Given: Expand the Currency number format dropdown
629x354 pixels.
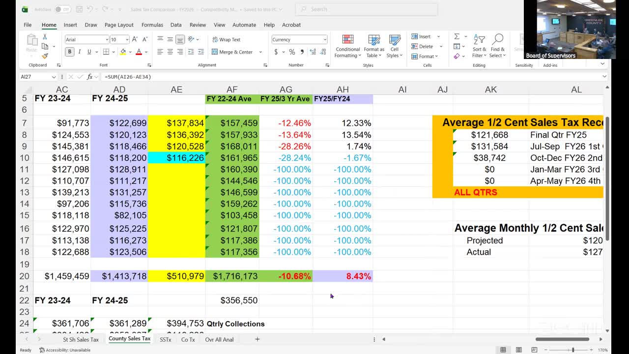Looking at the screenshot, I should (x=325, y=39).
